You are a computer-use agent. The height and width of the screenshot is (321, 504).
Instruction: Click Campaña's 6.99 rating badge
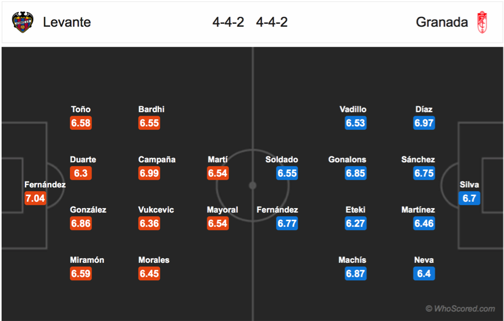[x=149, y=173]
